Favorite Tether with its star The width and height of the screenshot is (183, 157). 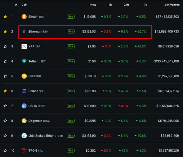point(5,61)
